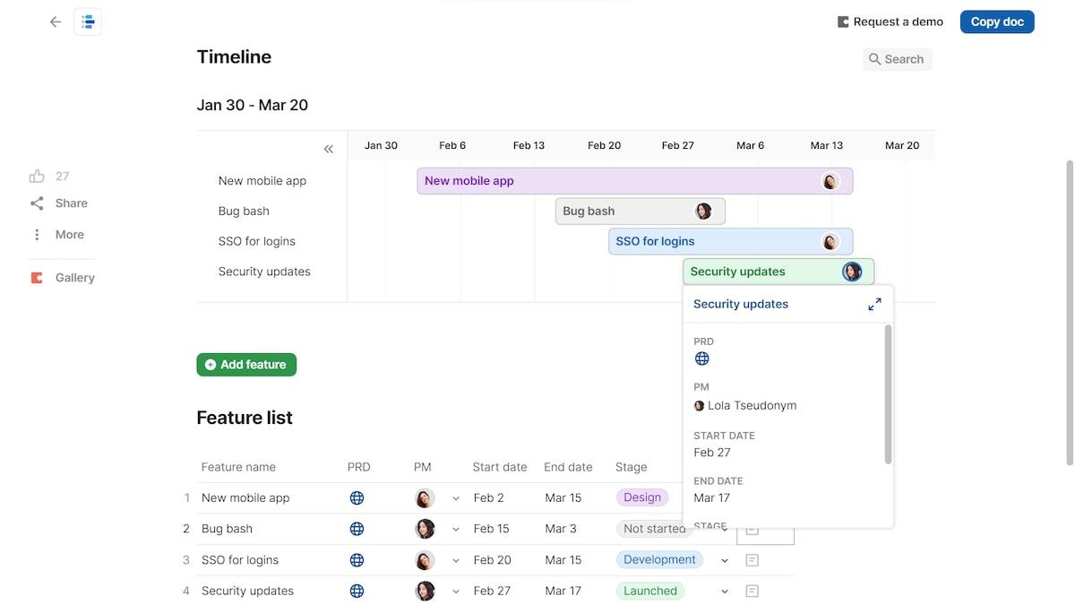Open PM dropdown for Bug bash row
Image resolution: width=1075 pixels, height=605 pixels.
(455, 530)
